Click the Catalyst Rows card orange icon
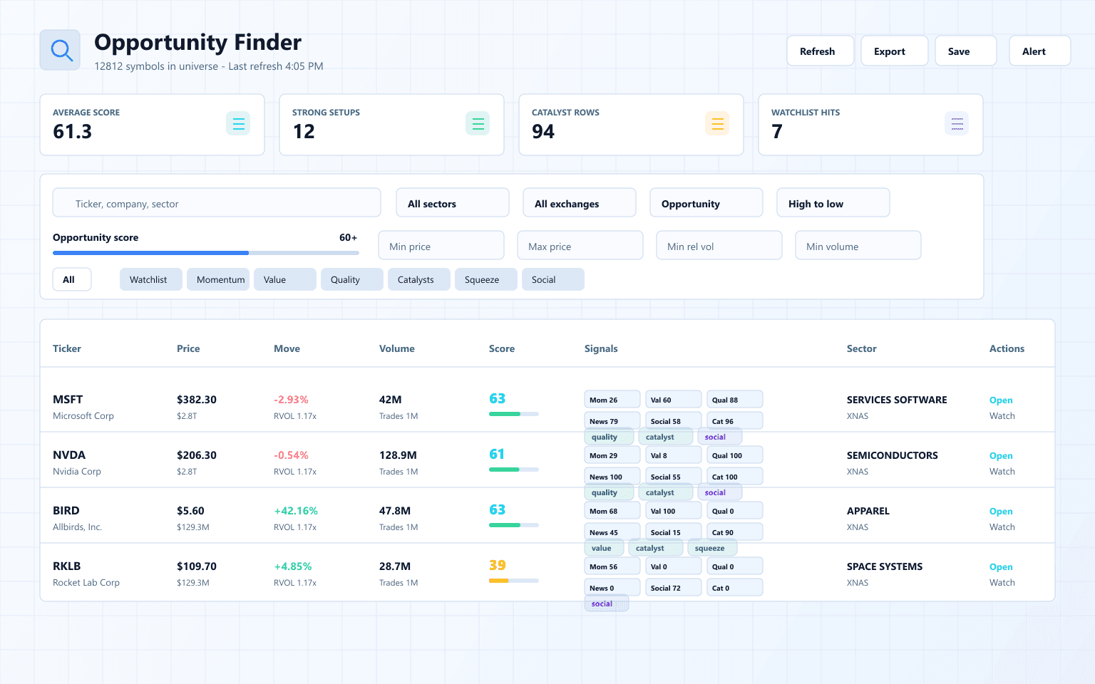The height and width of the screenshot is (684, 1095). click(717, 123)
